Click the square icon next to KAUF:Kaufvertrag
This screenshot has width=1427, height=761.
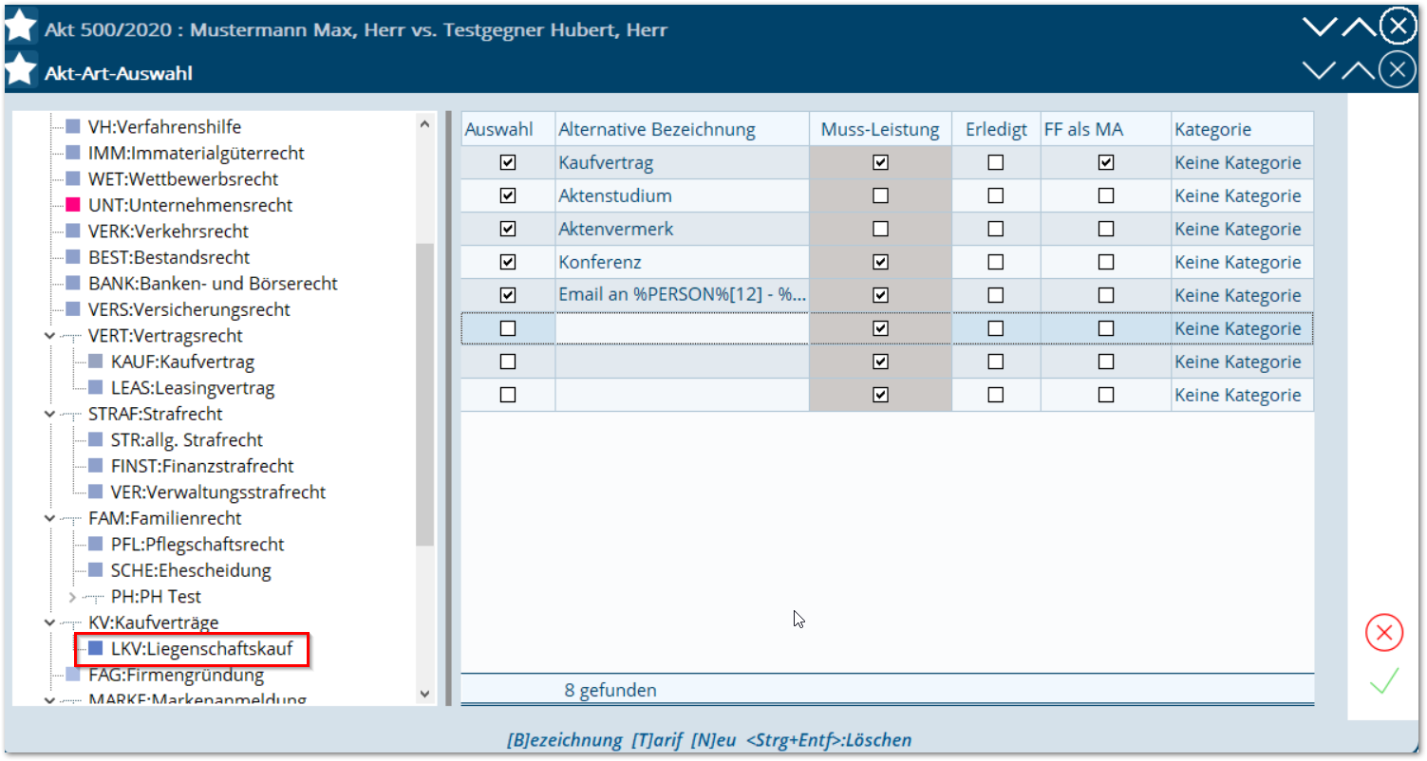tap(95, 362)
